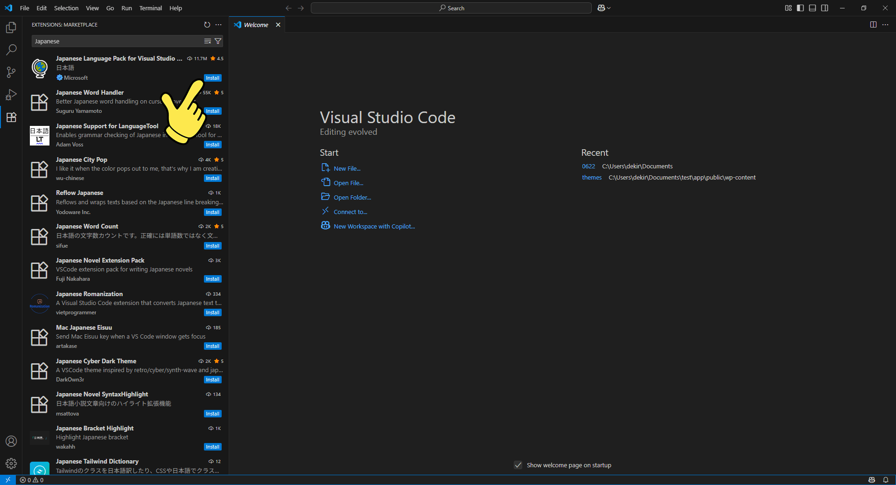Toggle the bottom panel visibility

click(x=812, y=8)
